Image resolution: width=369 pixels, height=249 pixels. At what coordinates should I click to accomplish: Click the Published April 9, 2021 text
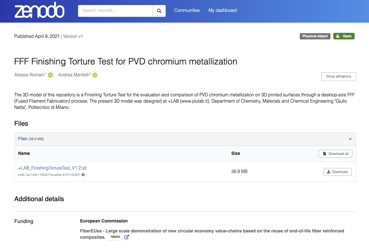37,36
